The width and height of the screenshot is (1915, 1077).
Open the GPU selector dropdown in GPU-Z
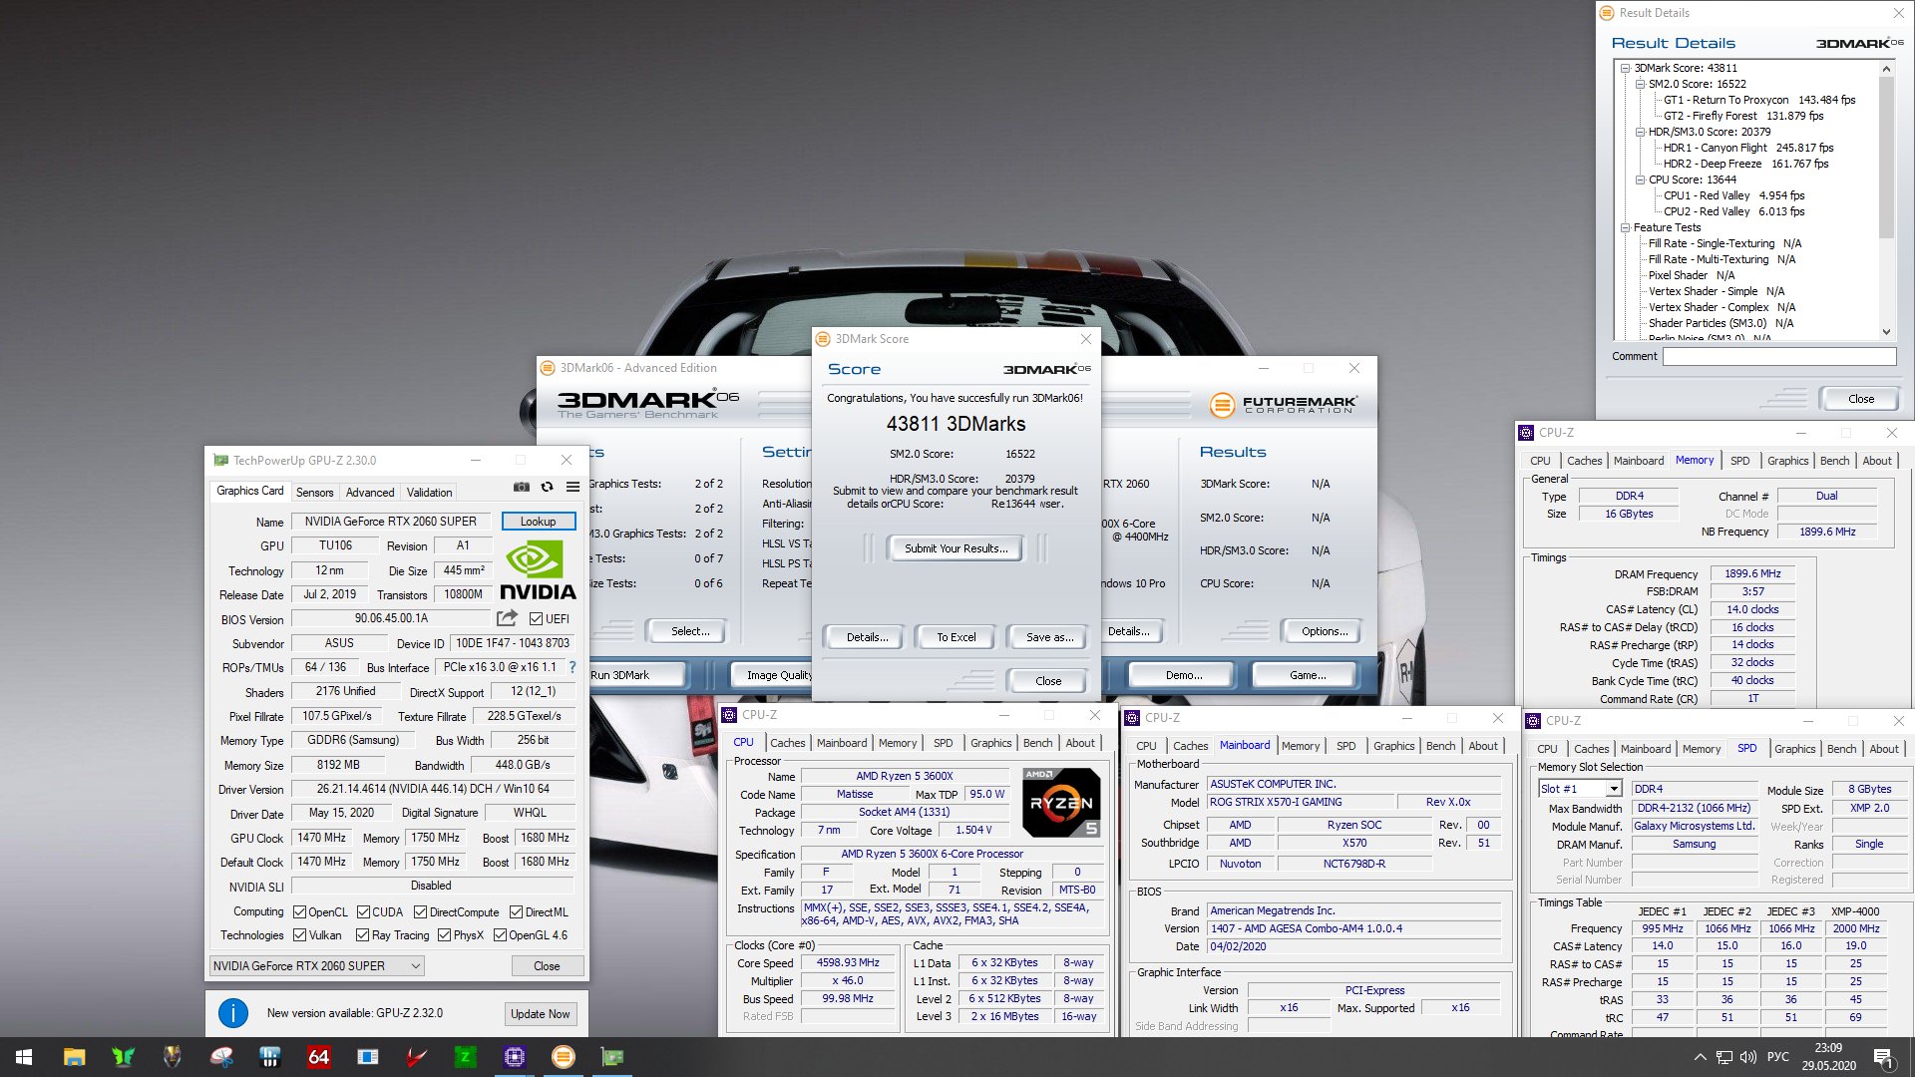317,966
